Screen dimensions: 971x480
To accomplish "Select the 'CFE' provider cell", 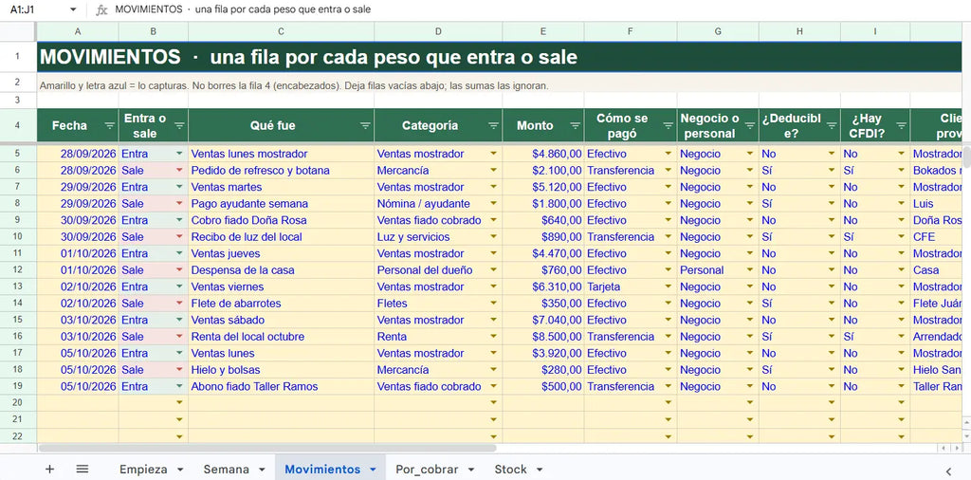I will point(936,237).
